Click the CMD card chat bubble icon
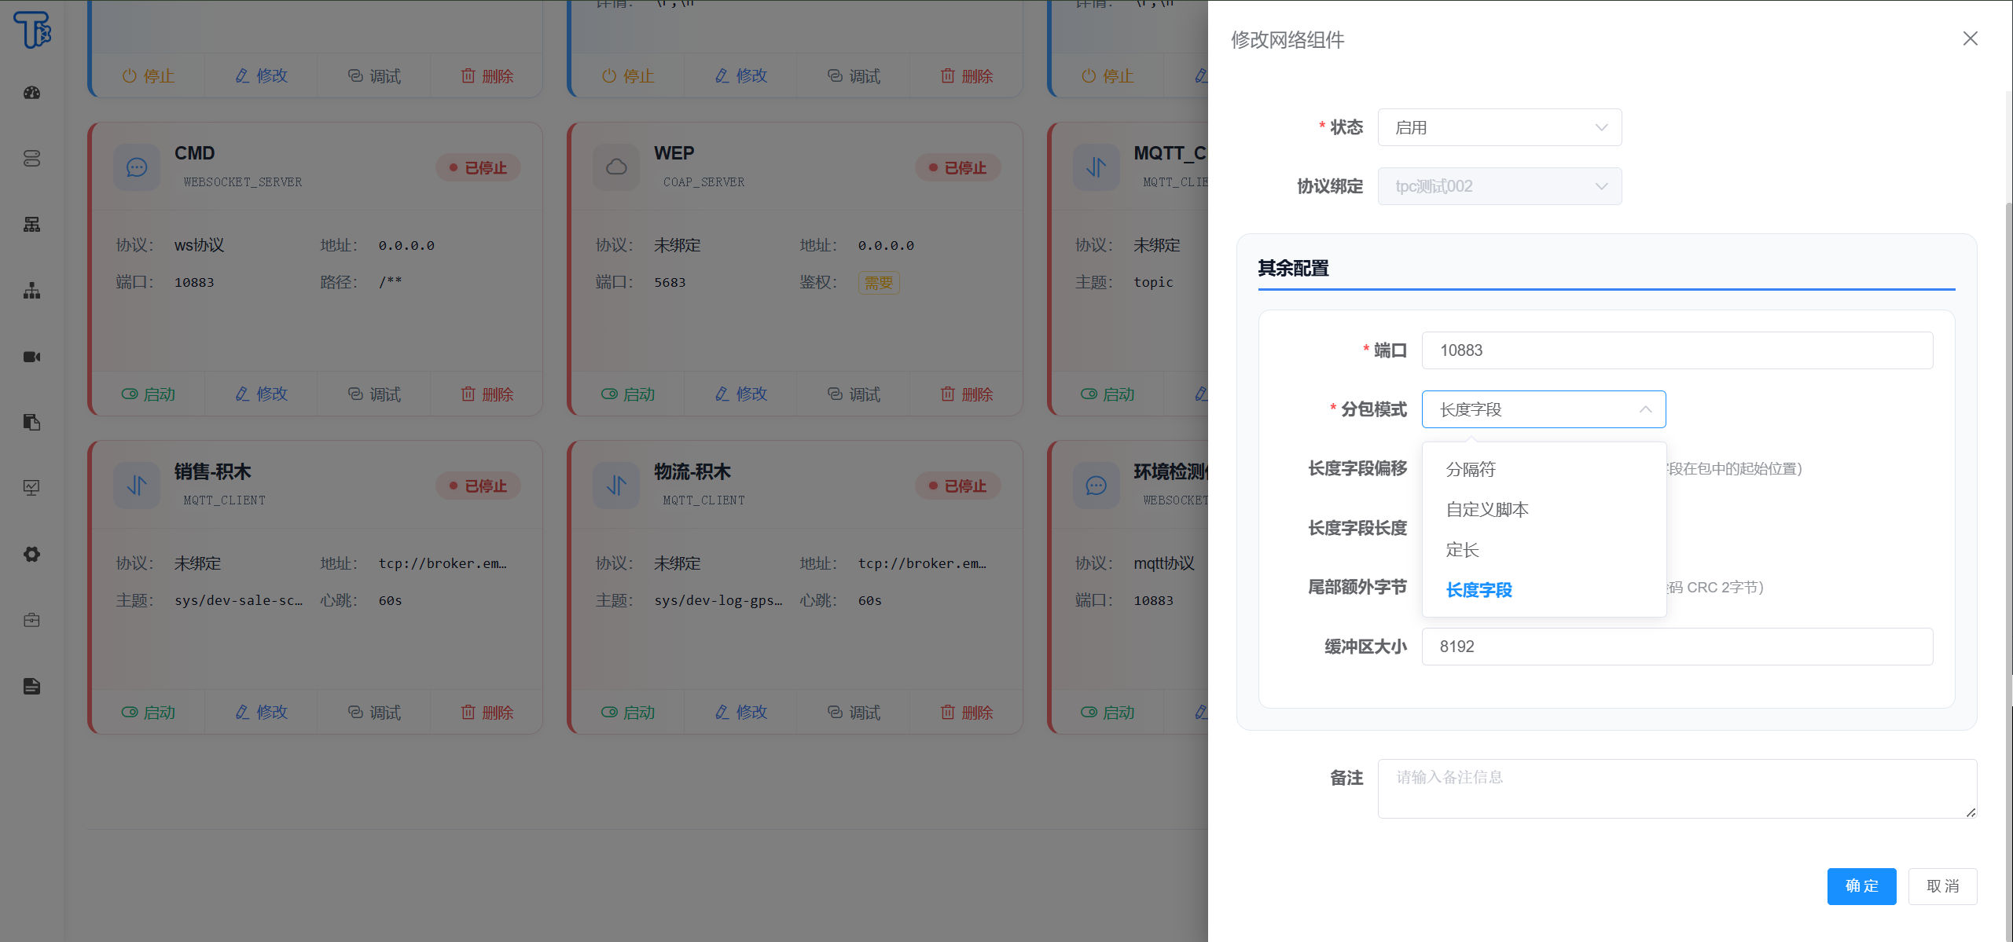The image size is (2013, 942). (x=137, y=167)
